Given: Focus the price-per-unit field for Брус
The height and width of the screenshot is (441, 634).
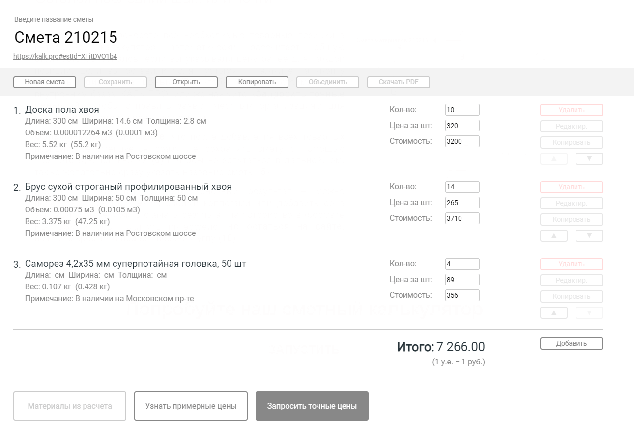Looking at the screenshot, I should [462, 203].
